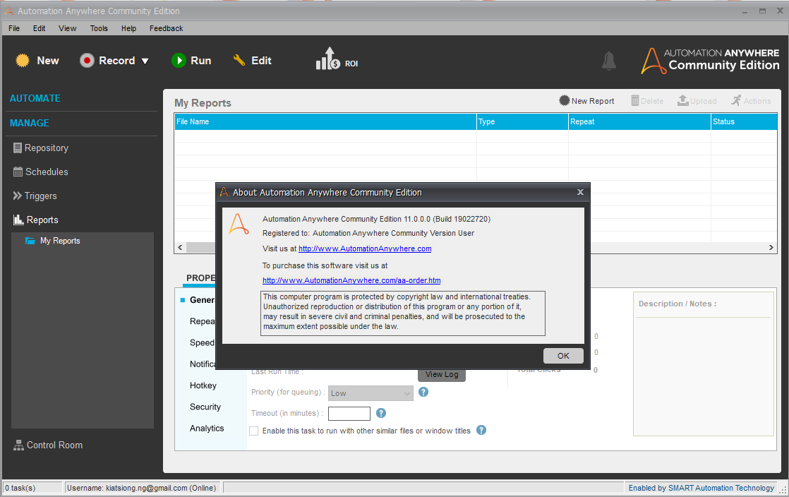
Task: Open the AutomationAnywhere.com aa-order link
Action: (351, 280)
